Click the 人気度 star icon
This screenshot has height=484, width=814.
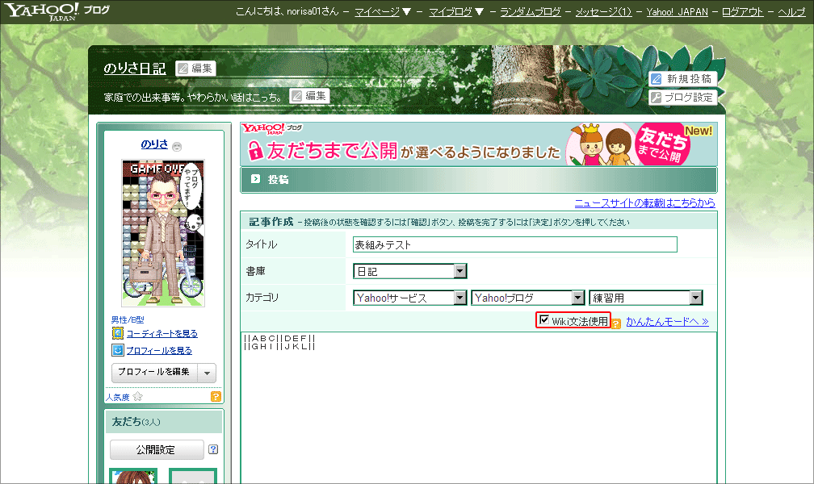(137, 397)
